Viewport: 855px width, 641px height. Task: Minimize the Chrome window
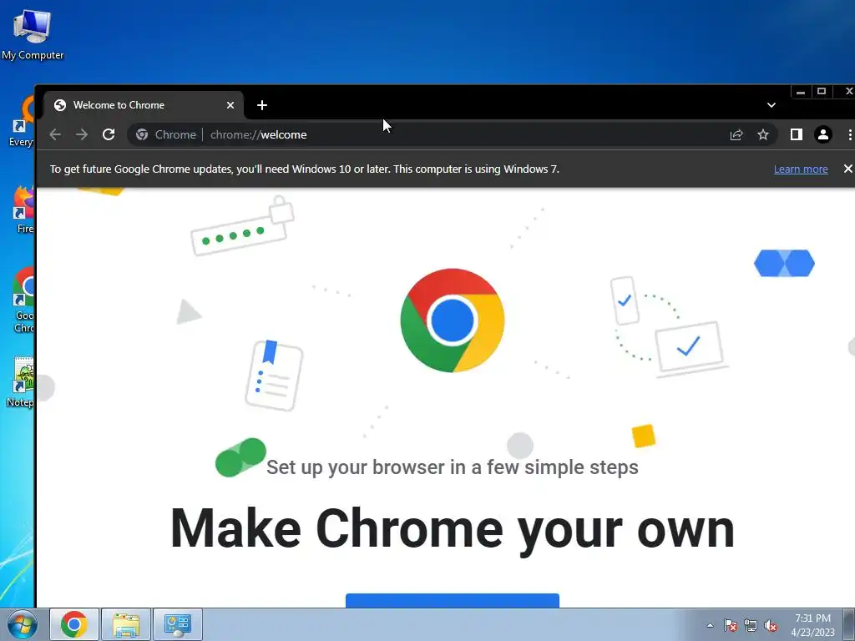(x=800, y=92)
